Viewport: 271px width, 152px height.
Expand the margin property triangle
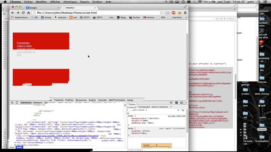(x=141, y=133)
